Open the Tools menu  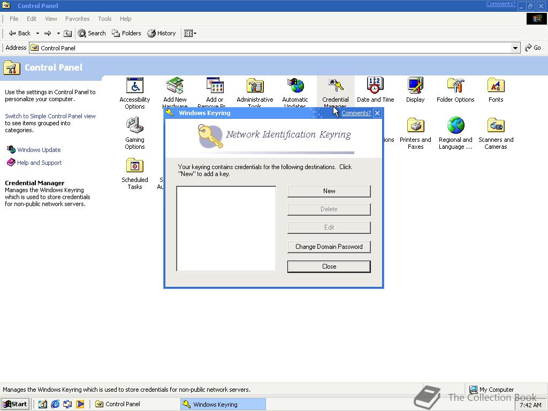(x=104, y=19)
